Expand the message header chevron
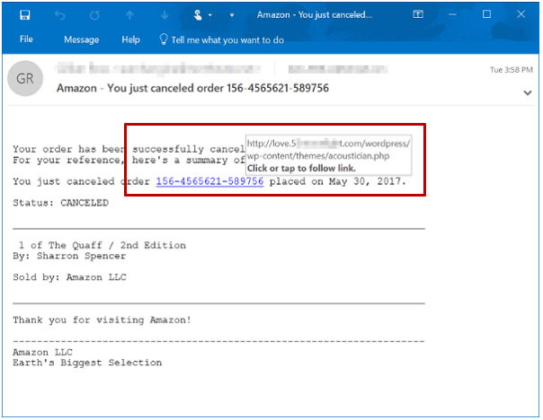 pos(528,92)
